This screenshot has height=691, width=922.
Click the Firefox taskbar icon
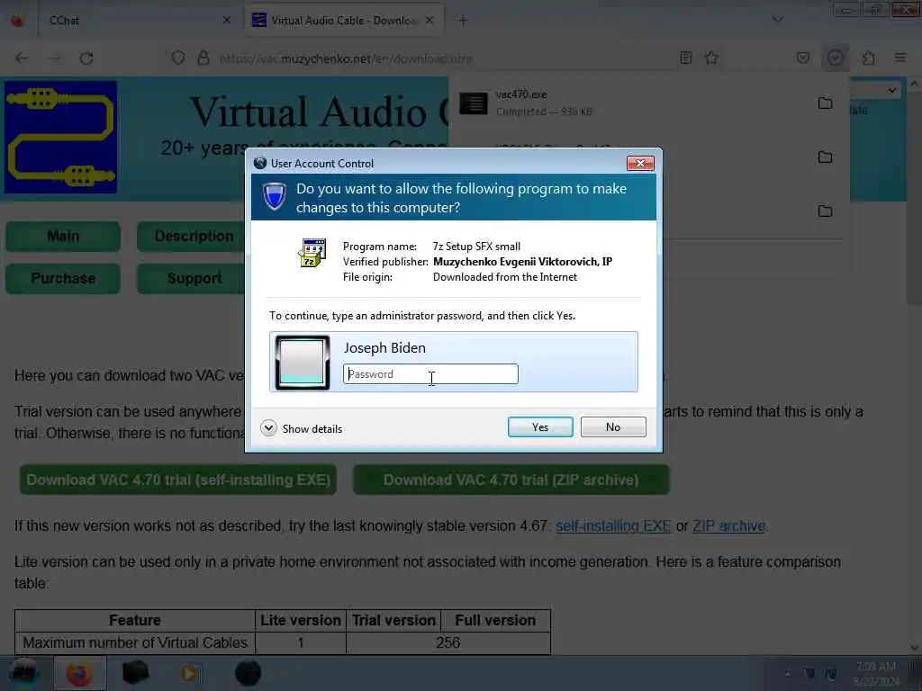(79, 673)
